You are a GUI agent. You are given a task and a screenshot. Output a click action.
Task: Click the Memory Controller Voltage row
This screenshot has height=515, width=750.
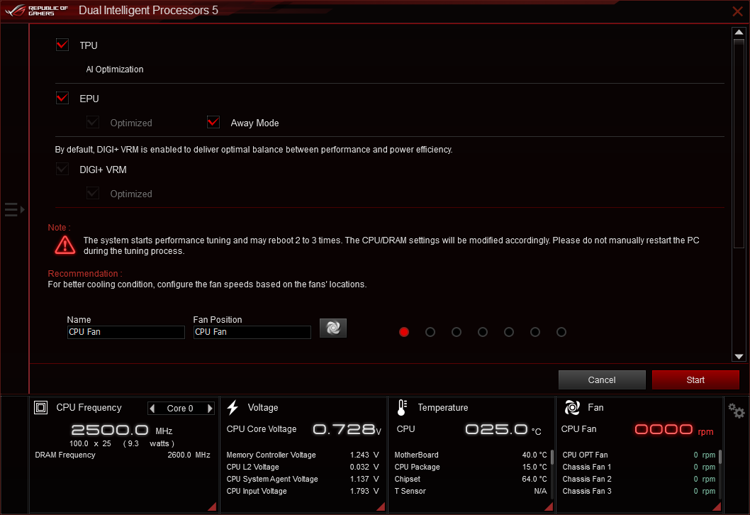[x=302, y=455]
